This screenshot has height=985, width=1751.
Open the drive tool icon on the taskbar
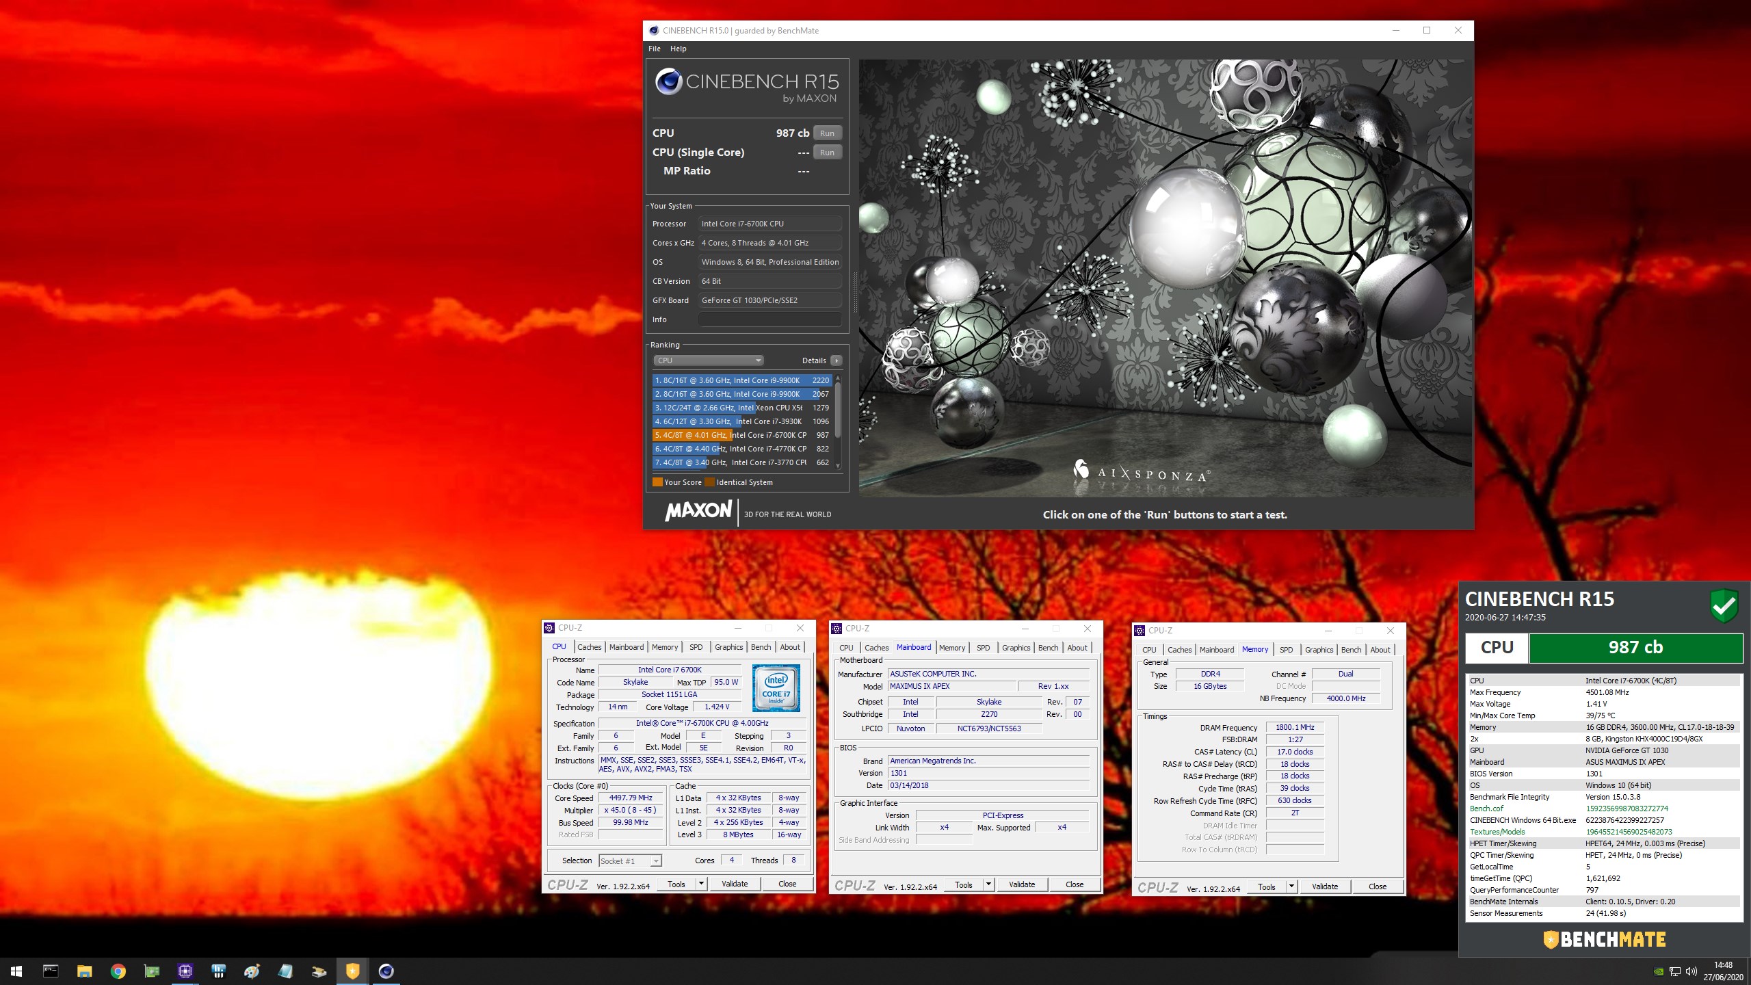(x=319, y=971)
